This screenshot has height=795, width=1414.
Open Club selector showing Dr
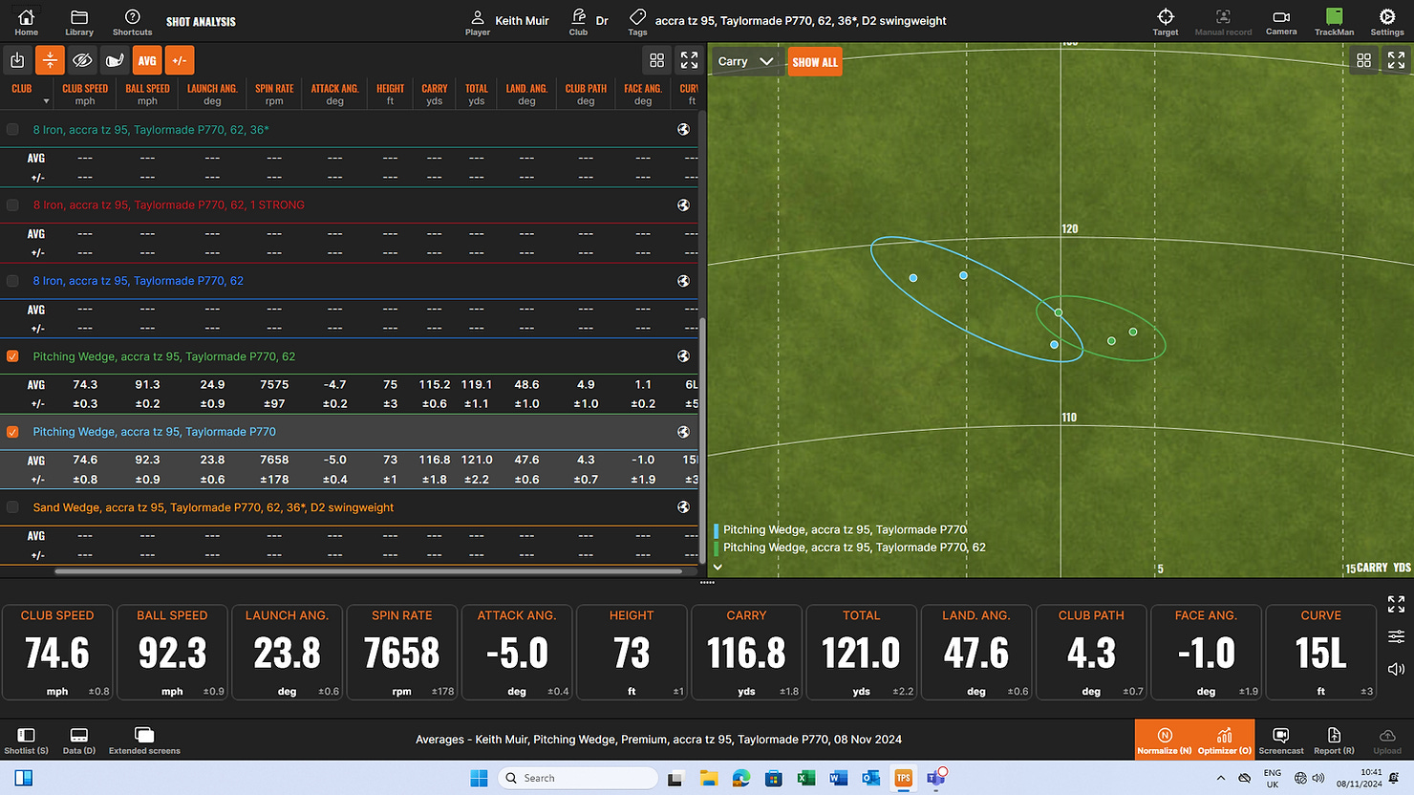(589, 21)
